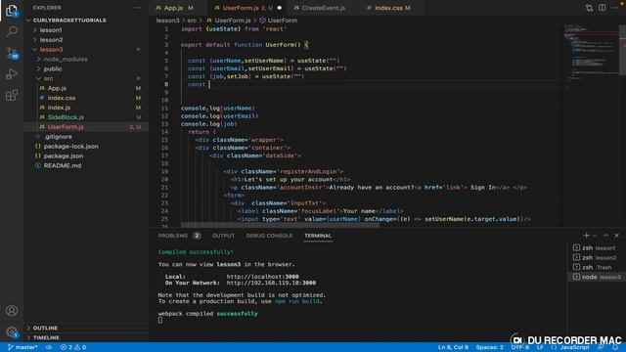626x352 pixels.
Task: Switch to the index.css editor tab
Action: point(388,8)
